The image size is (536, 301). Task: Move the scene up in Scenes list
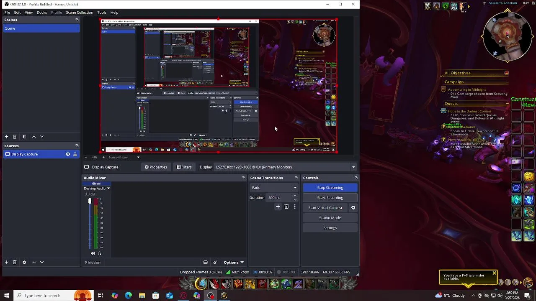point(34,137)
